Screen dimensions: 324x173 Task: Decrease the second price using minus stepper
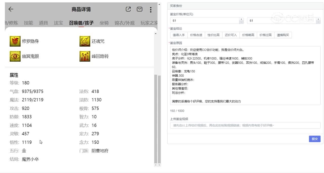click(318, 22)
